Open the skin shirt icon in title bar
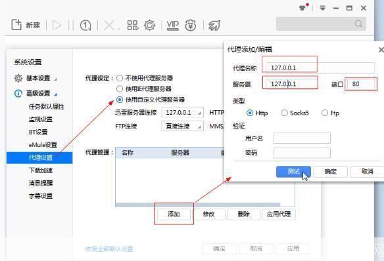384x261 pixels. [x=303, y=8]
